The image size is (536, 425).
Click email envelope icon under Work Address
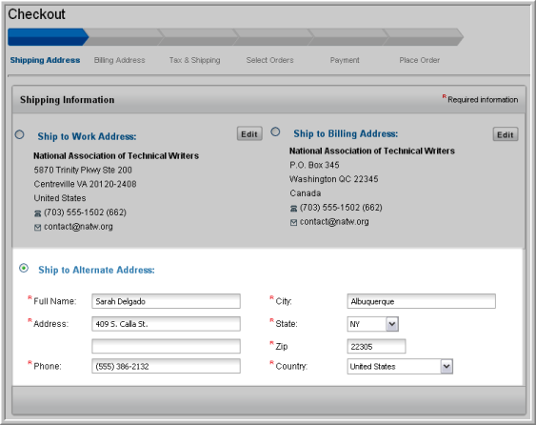[x=37, y=228]
